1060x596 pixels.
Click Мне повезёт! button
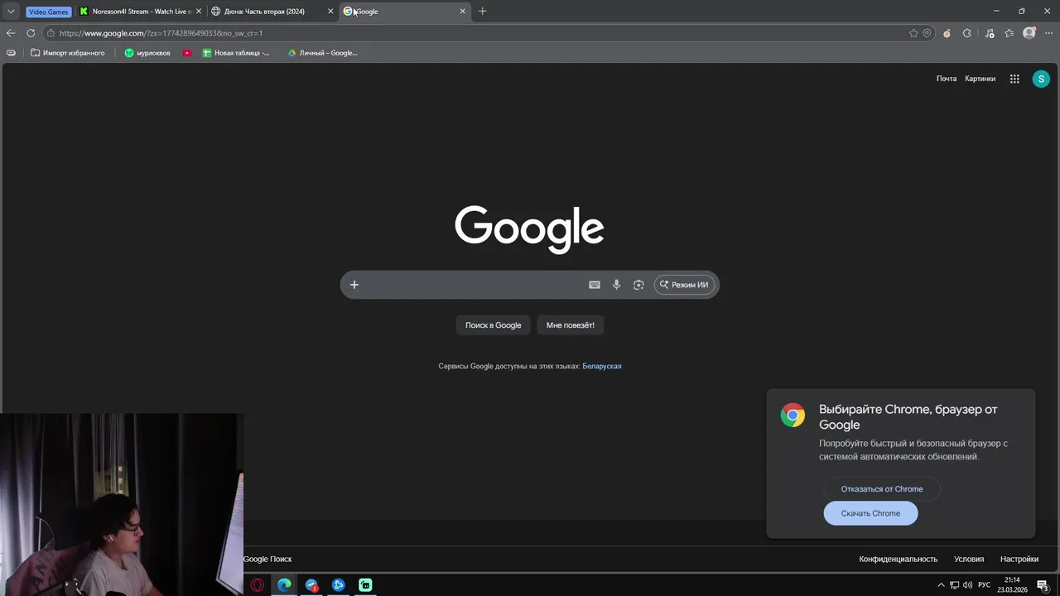[571, 325]
